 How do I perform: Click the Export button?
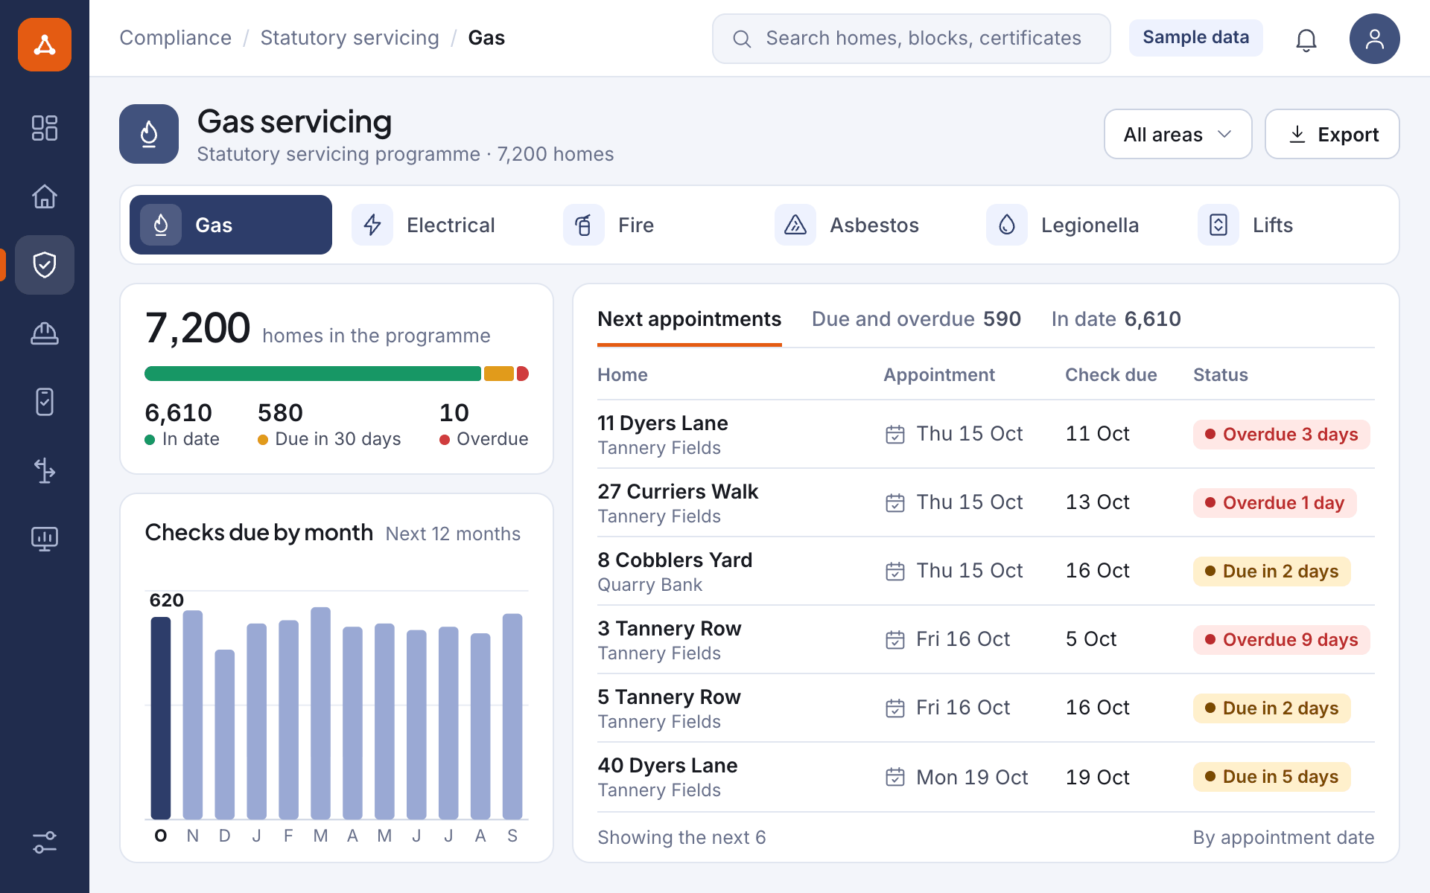1332,134
